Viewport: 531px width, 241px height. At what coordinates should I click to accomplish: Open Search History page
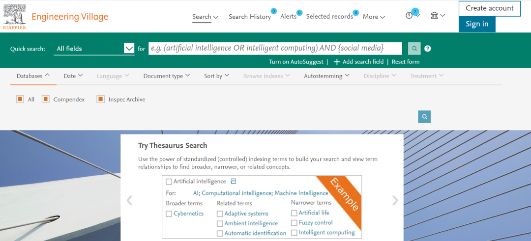[250, 17]
